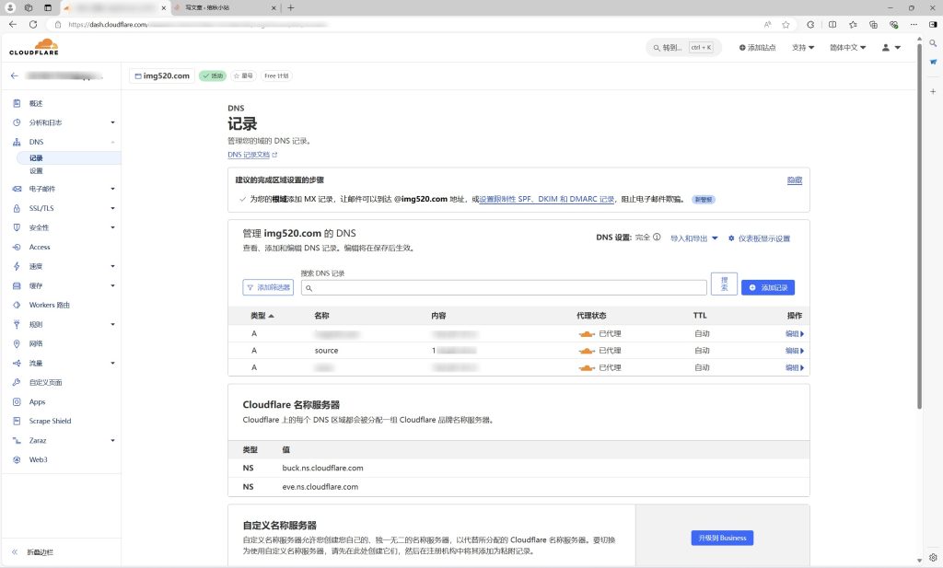943x568 pixels.
Task: Expand the 分析和日志 sidebar section
Action: [x=112, y=122]
